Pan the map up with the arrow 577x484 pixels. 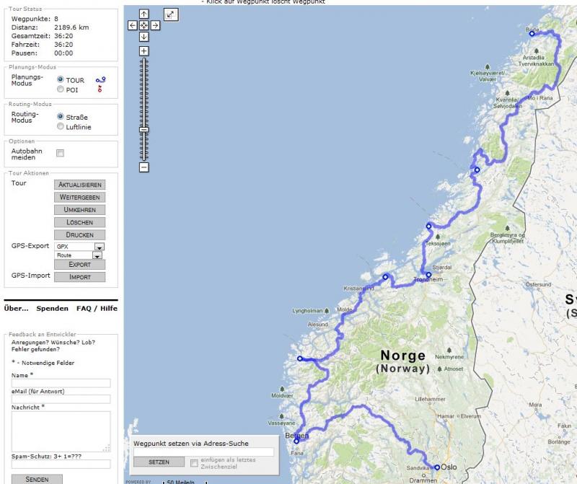pos(144,14)
